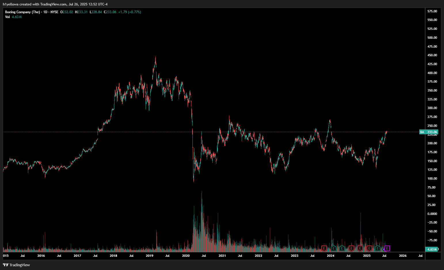Click the 1D interval text in legend
Image resolution: width=444 pixels, height=270 pixels.
(45, 12)
